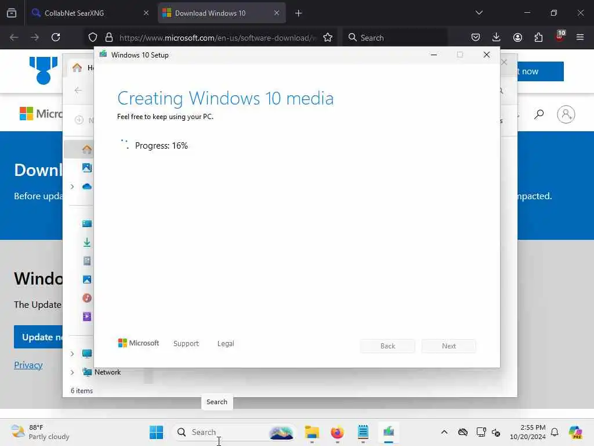Expand OneDrive node in File Explorer
Screen dimensions: 594x446
[x=72, y=186]
